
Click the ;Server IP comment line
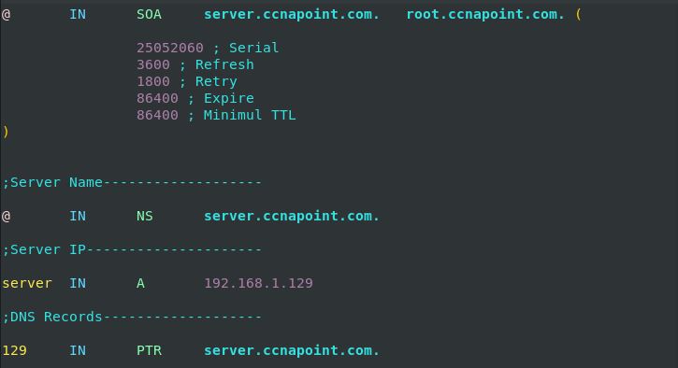[132, 249]
